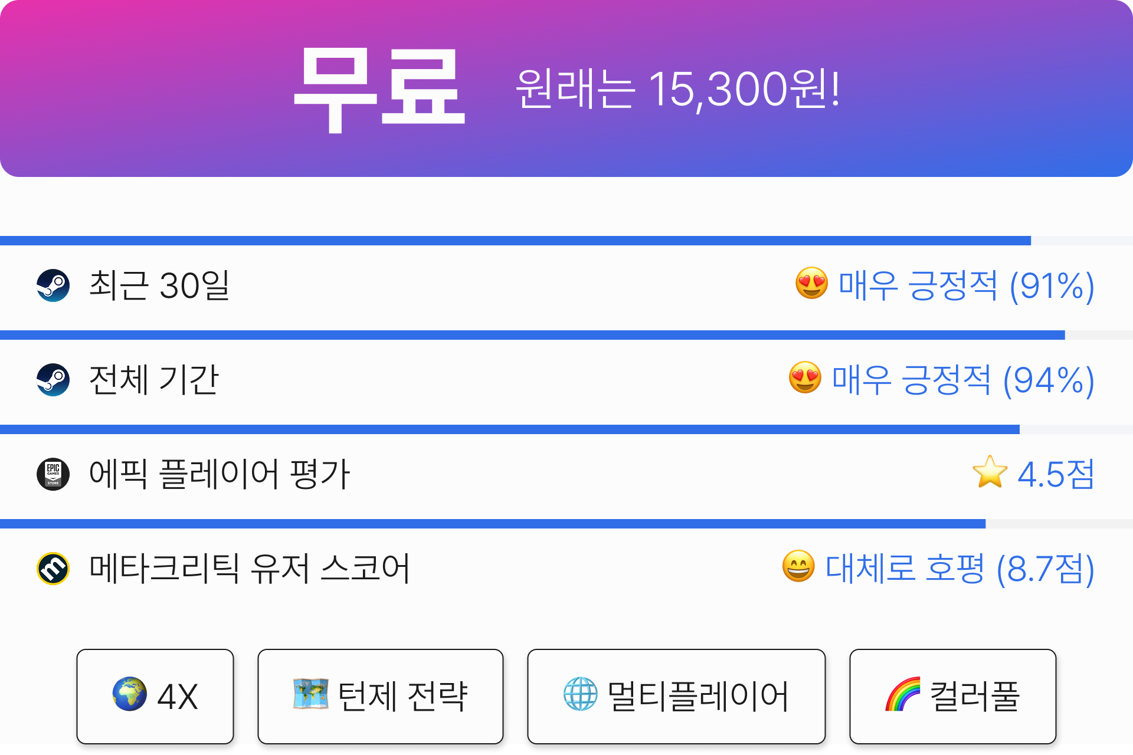The image size is (1133, 755).
Task: Select the 컬러풀 tag button
Action: 953,697
